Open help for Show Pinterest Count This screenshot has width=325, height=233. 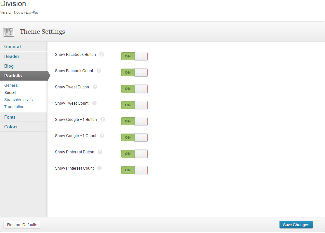[99, 168]
